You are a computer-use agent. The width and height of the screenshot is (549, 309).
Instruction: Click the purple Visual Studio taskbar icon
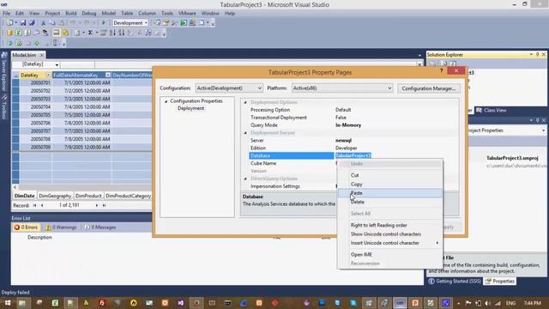[181, 303]
